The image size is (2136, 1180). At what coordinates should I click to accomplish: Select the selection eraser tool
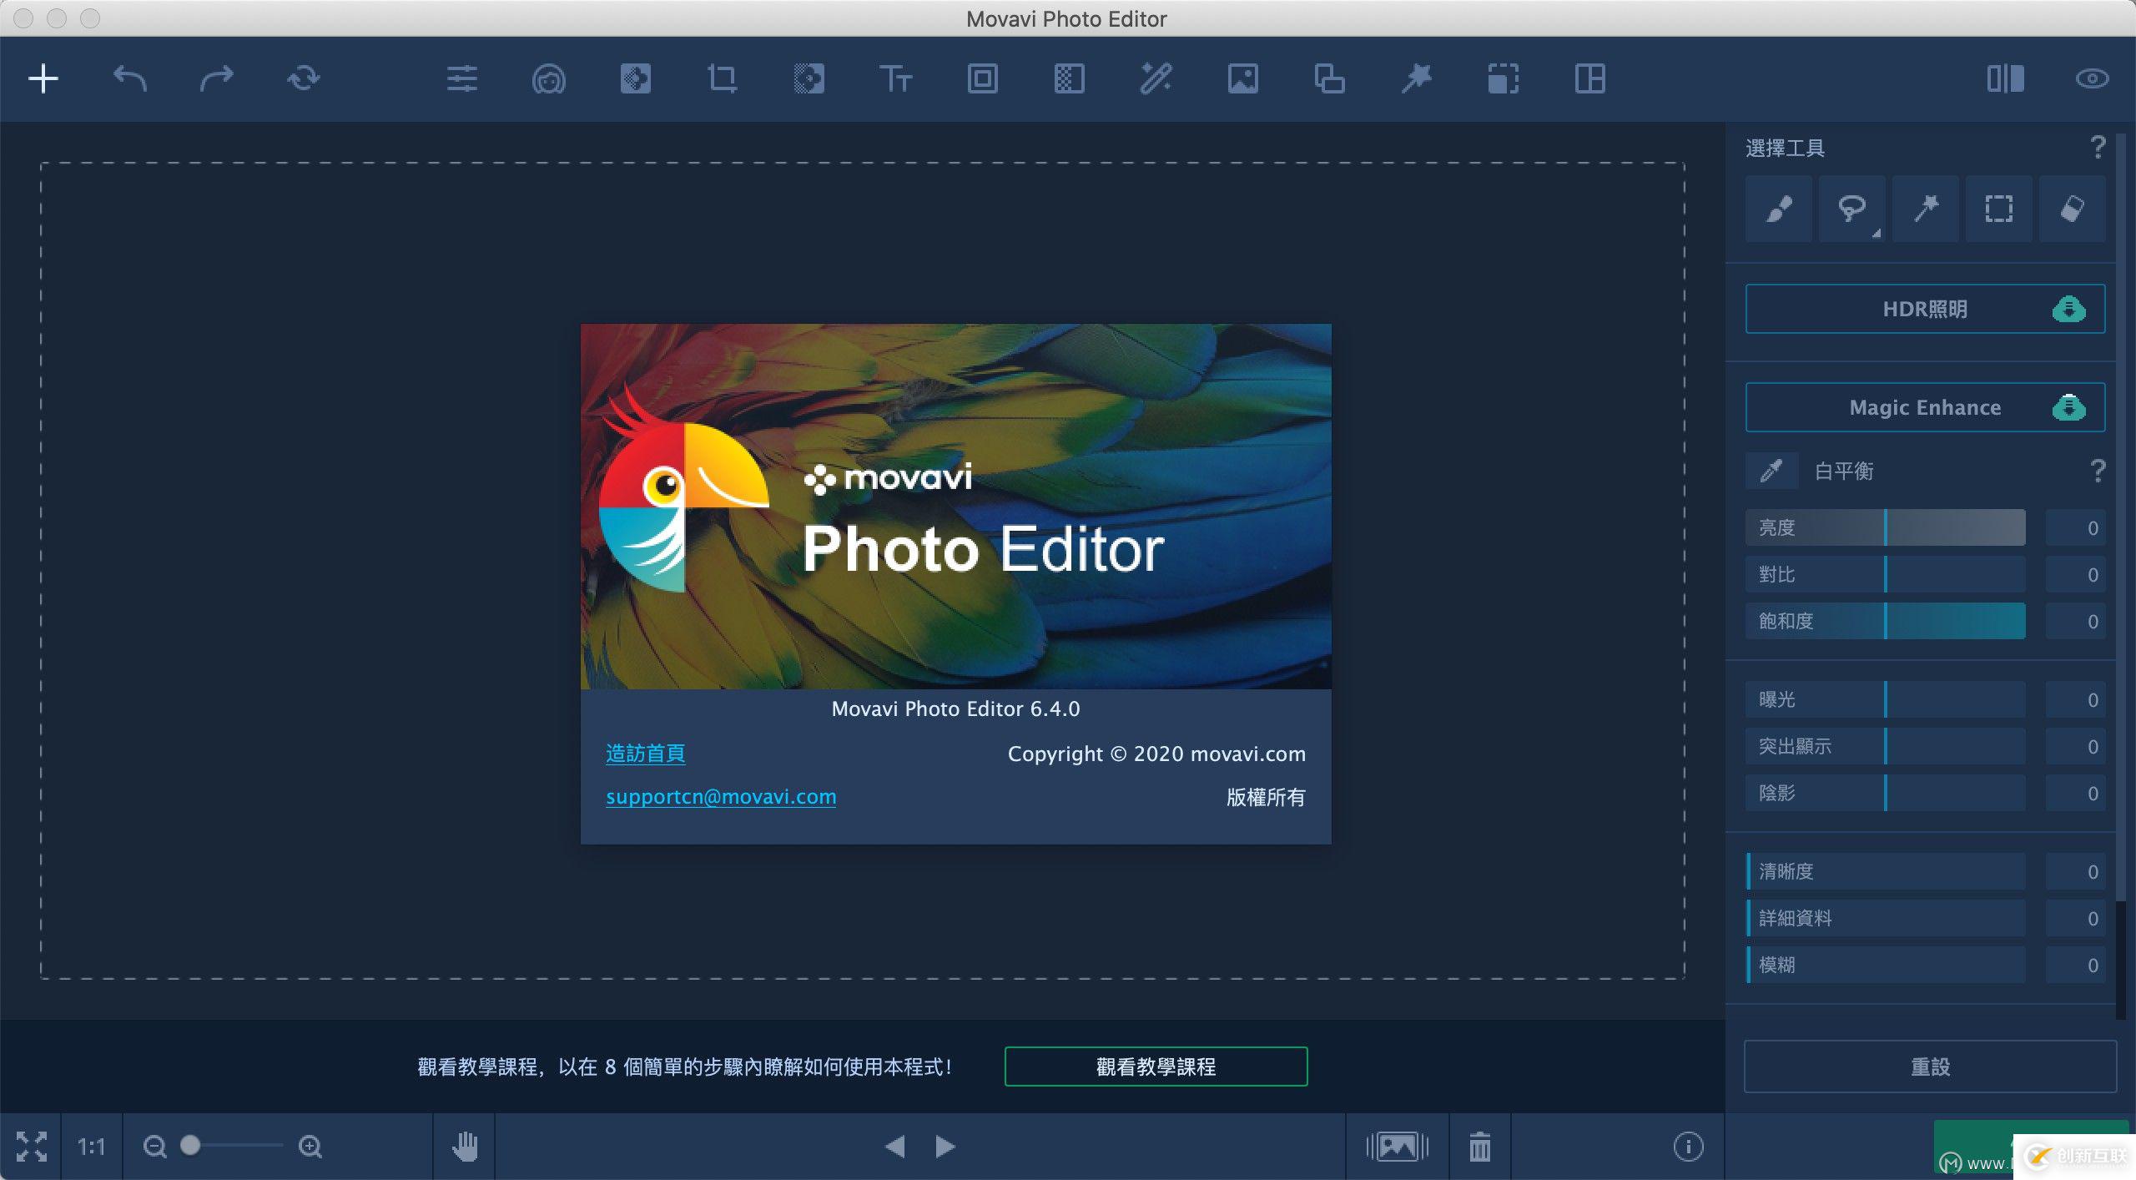click(x=2072, y=209)
